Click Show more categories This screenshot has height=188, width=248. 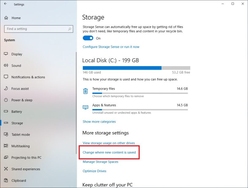coord(99,121)
